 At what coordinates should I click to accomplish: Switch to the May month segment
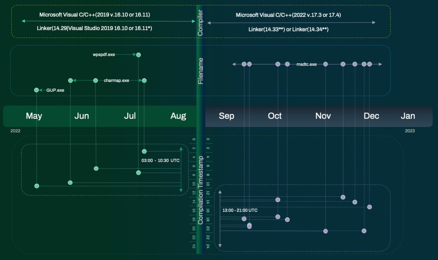click(34, 116)
